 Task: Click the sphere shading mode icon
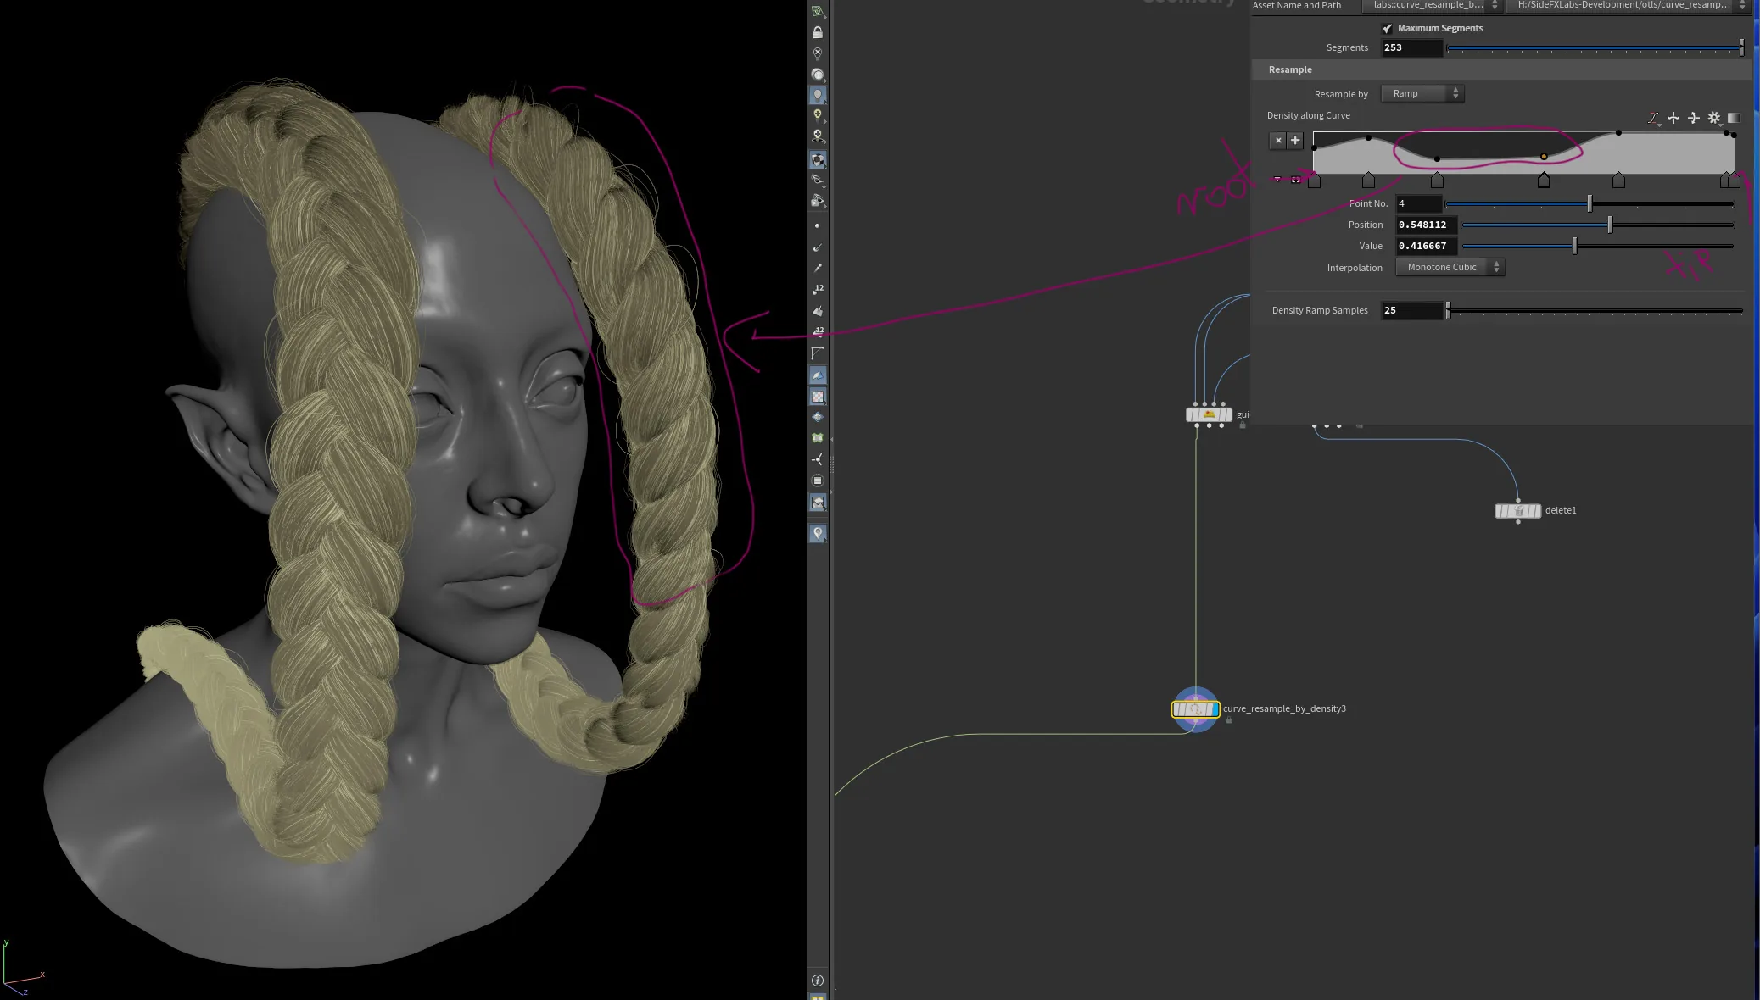[x=818, y=75]
